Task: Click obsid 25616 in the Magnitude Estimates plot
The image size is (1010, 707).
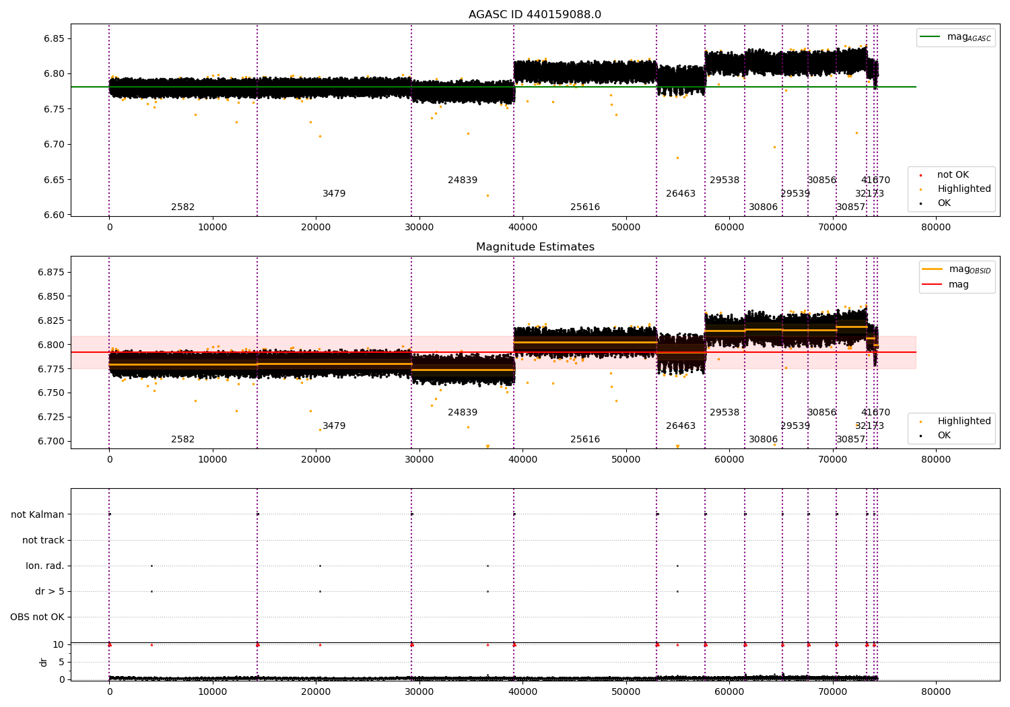Action: point(585,440)
